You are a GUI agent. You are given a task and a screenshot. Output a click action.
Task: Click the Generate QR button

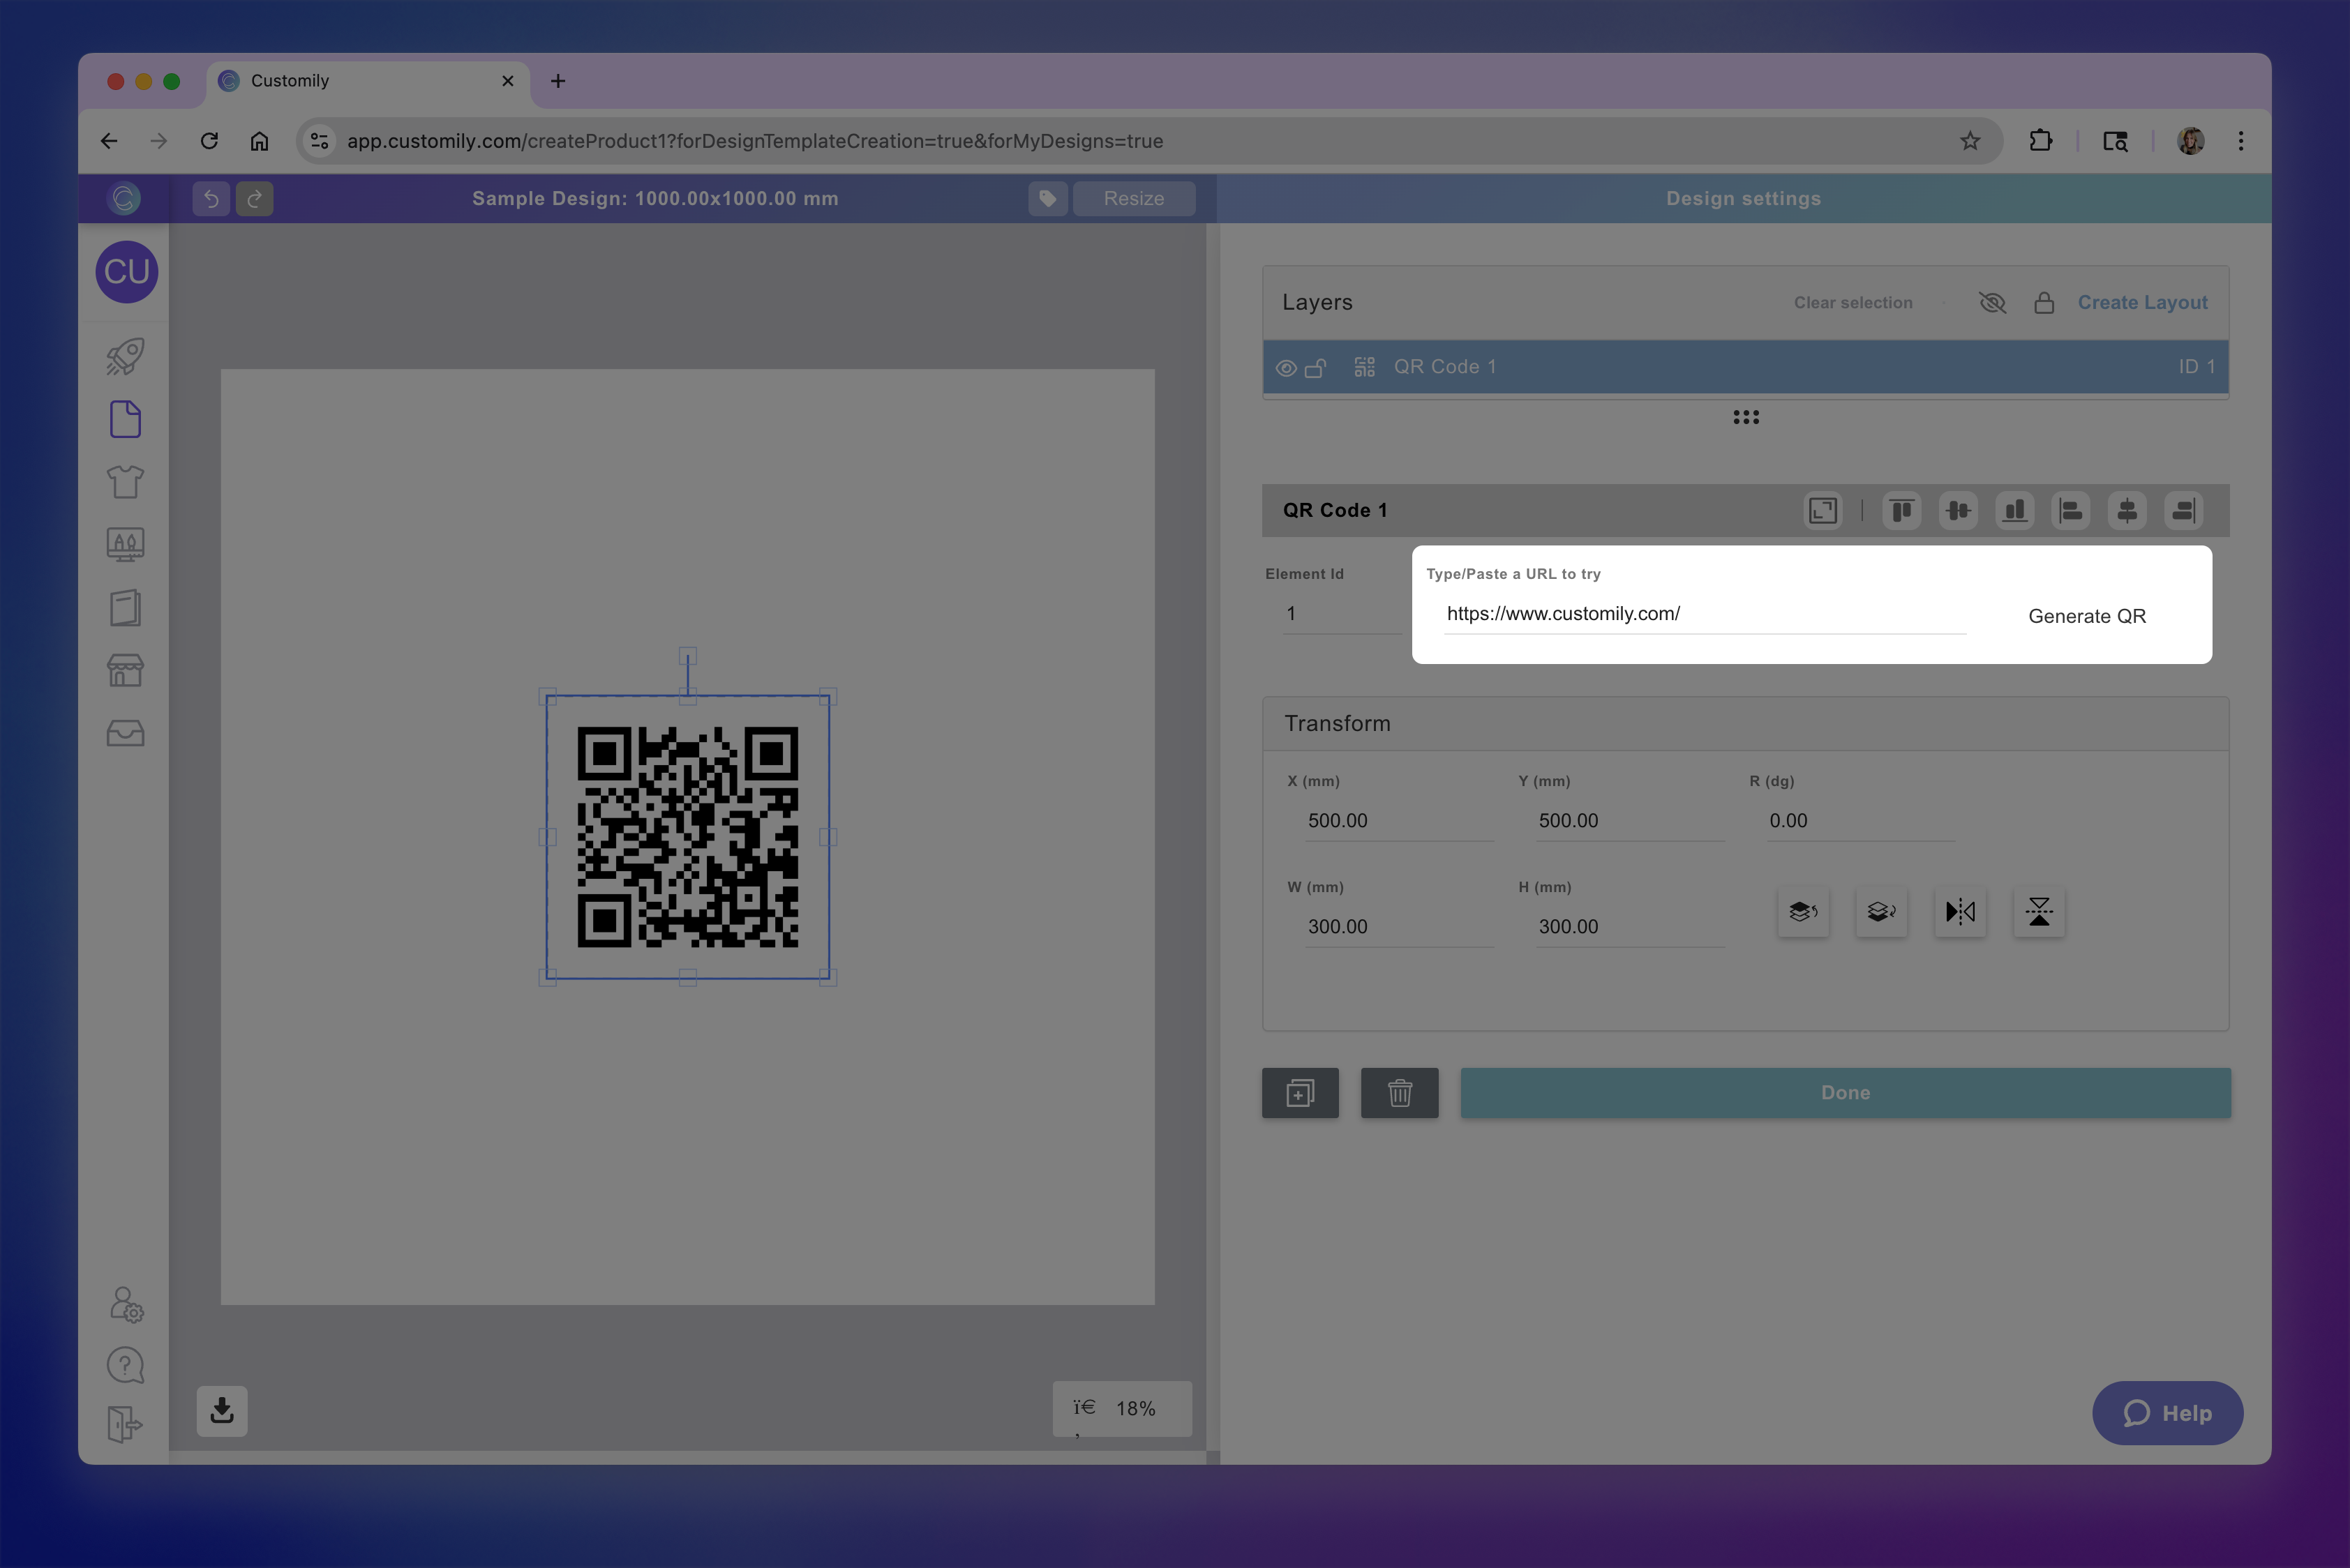point(2087,616)
